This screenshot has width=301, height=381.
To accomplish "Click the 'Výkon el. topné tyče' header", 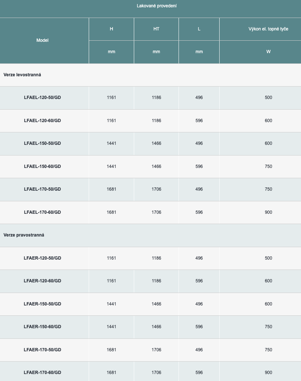I will tap(268, 29).
